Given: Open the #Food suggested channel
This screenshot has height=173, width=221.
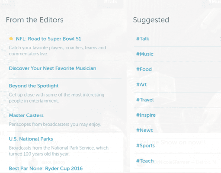Looking at the screenshot, I should coord(144,69).
